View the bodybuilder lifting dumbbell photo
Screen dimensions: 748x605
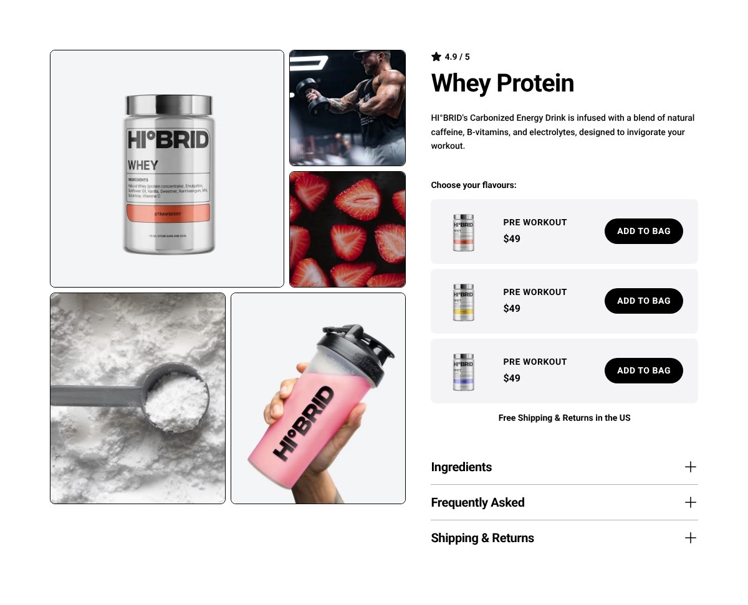[x=347, y=108]
